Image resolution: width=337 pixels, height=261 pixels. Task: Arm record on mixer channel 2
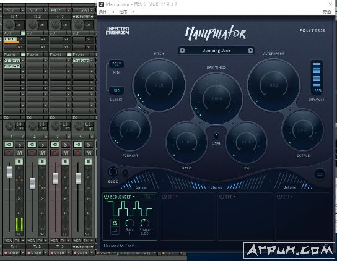point(32,153)
